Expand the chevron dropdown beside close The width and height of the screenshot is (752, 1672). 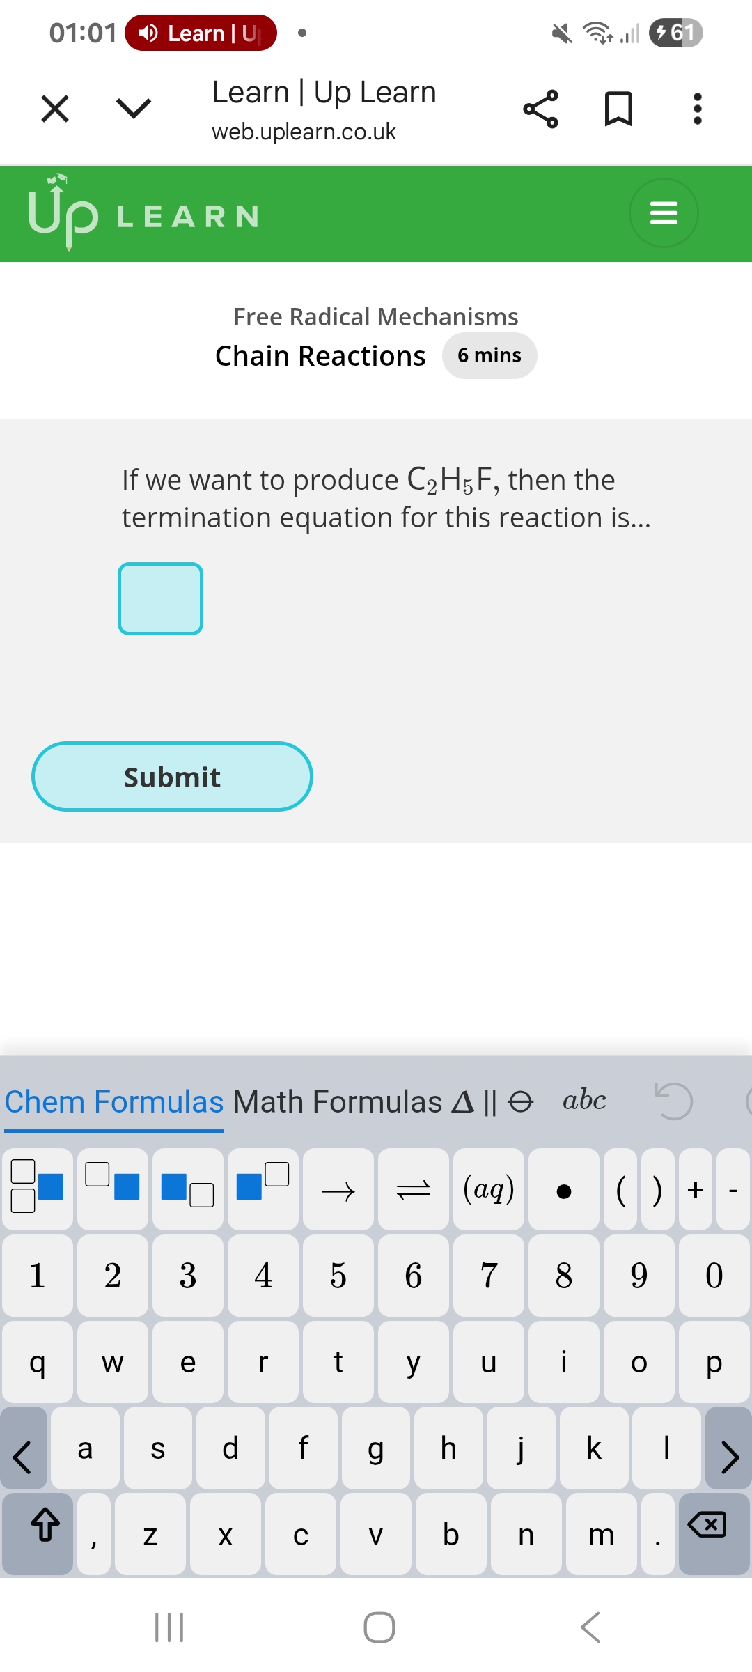[133, 108]
